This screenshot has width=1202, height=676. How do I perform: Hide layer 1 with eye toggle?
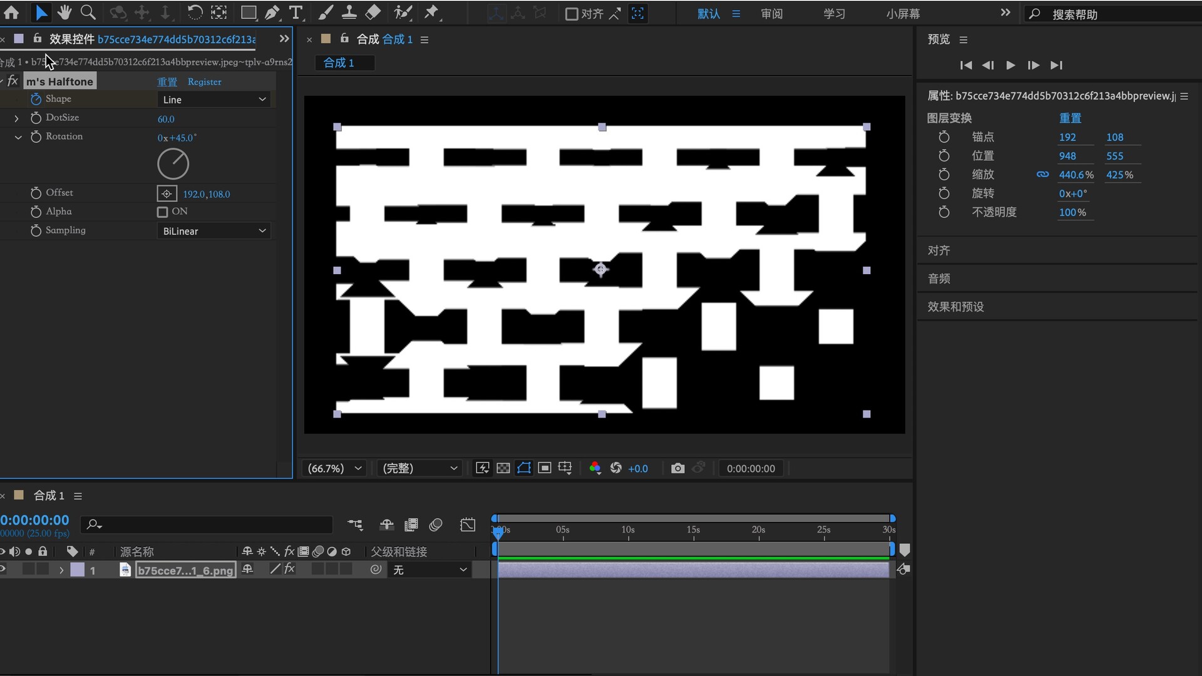[x=3, y=570]
